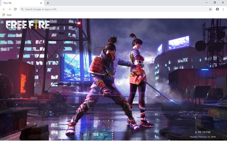Click the back navigation arrow

[4, 9]
